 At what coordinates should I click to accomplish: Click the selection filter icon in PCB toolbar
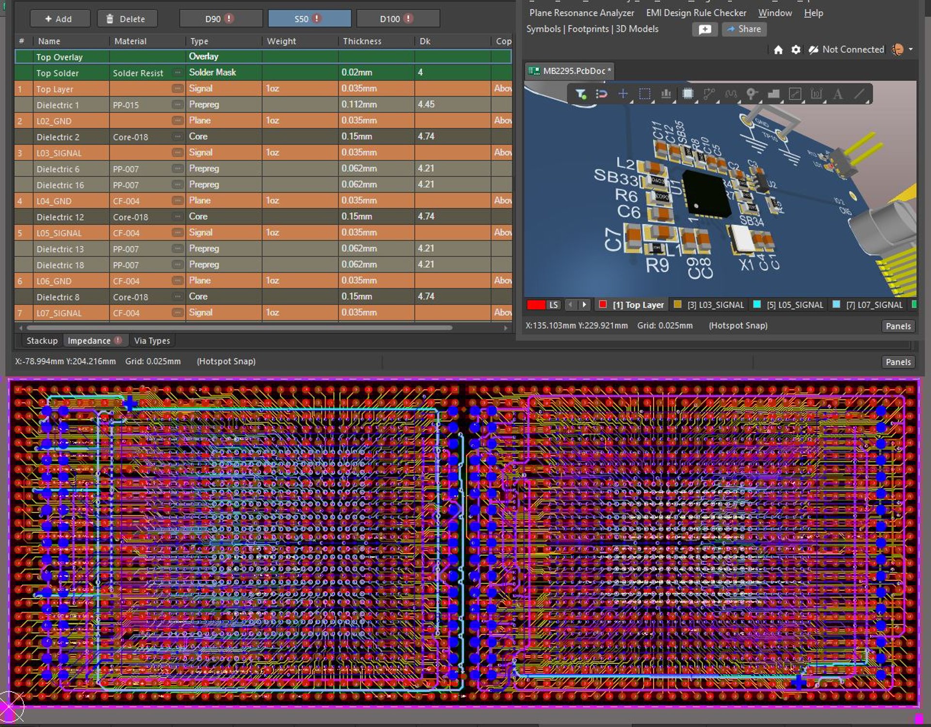pyautogui.click(x=580, y=94)
